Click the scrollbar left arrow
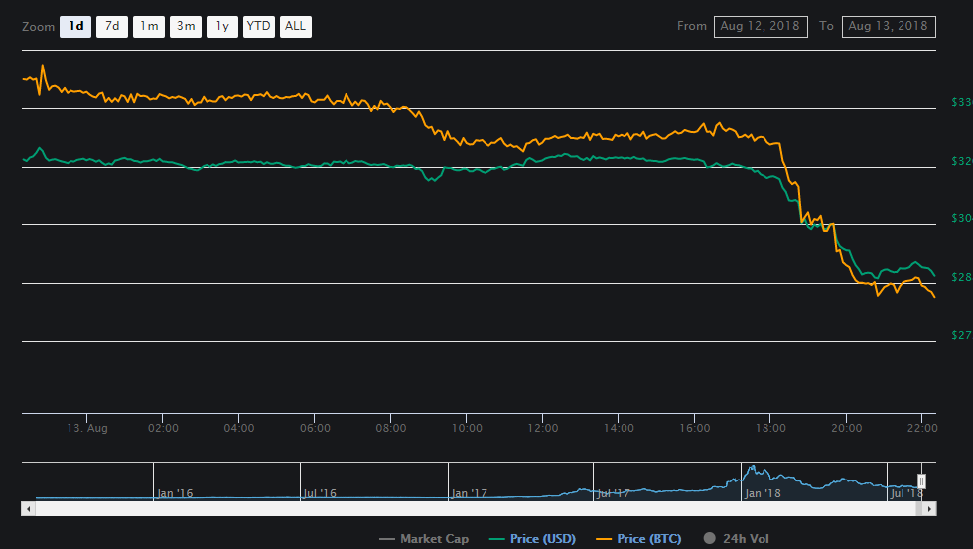 click(28, 509)
